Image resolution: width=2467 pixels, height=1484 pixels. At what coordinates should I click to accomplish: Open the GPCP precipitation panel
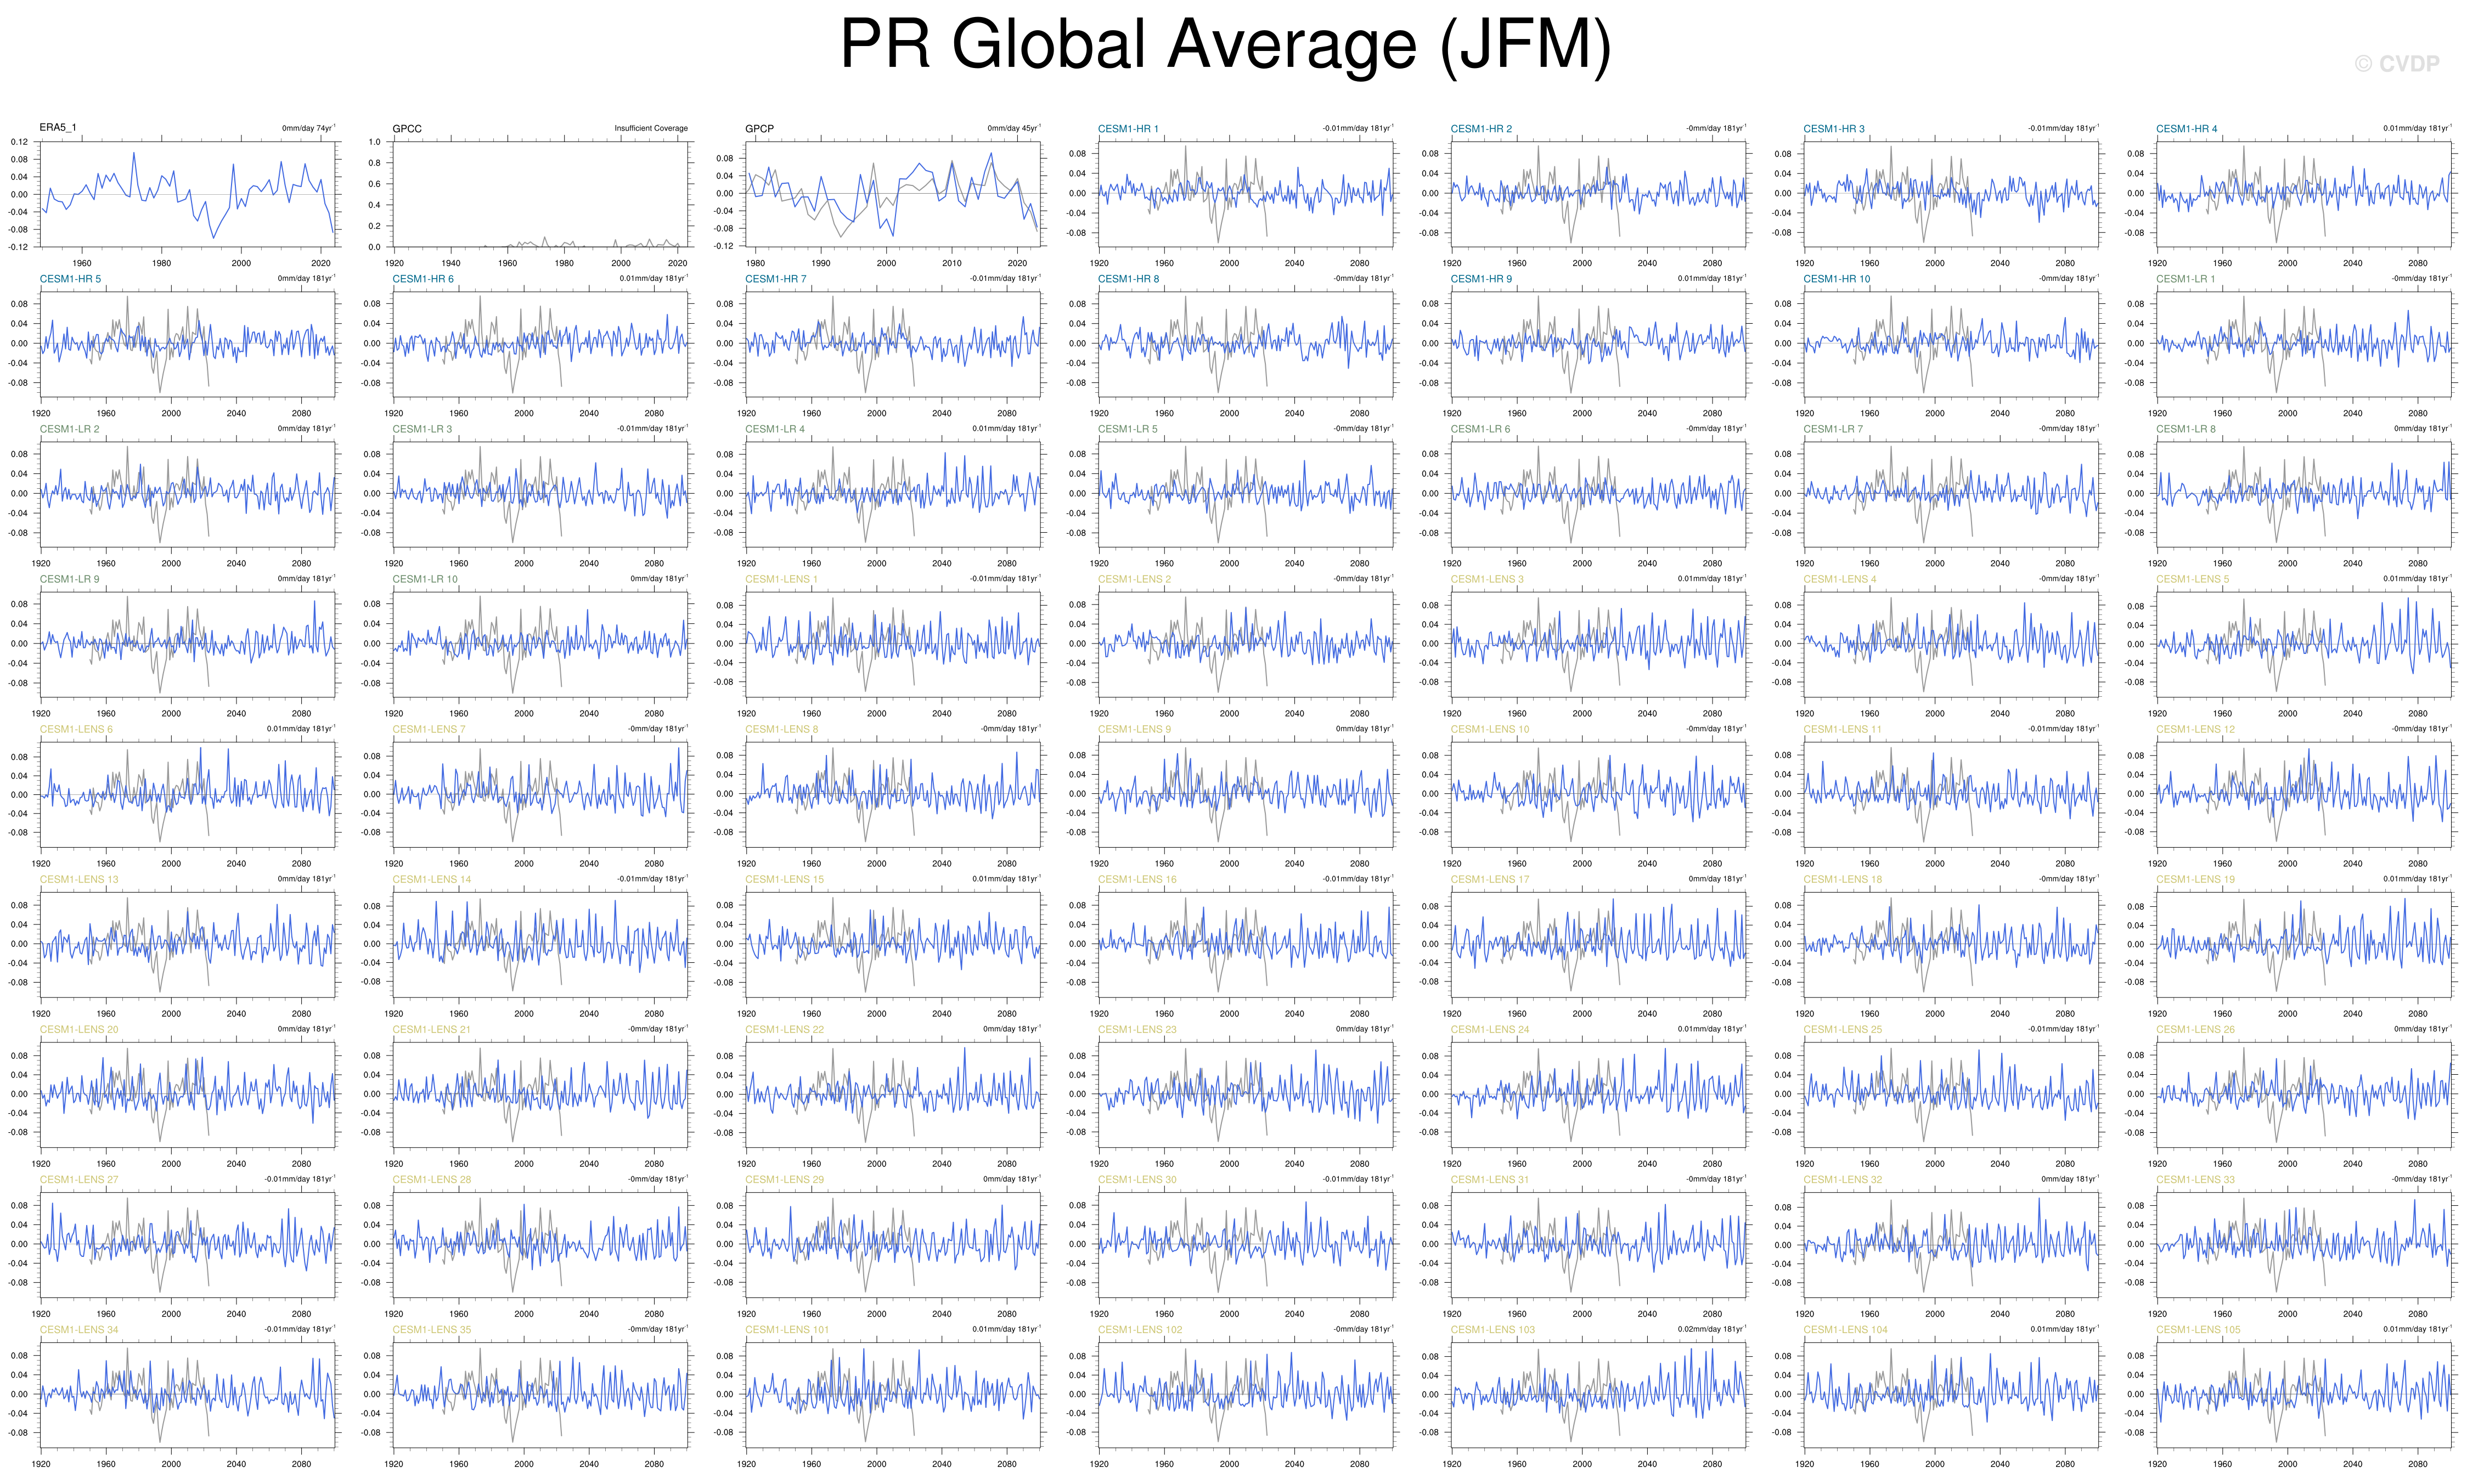(893, 194)
